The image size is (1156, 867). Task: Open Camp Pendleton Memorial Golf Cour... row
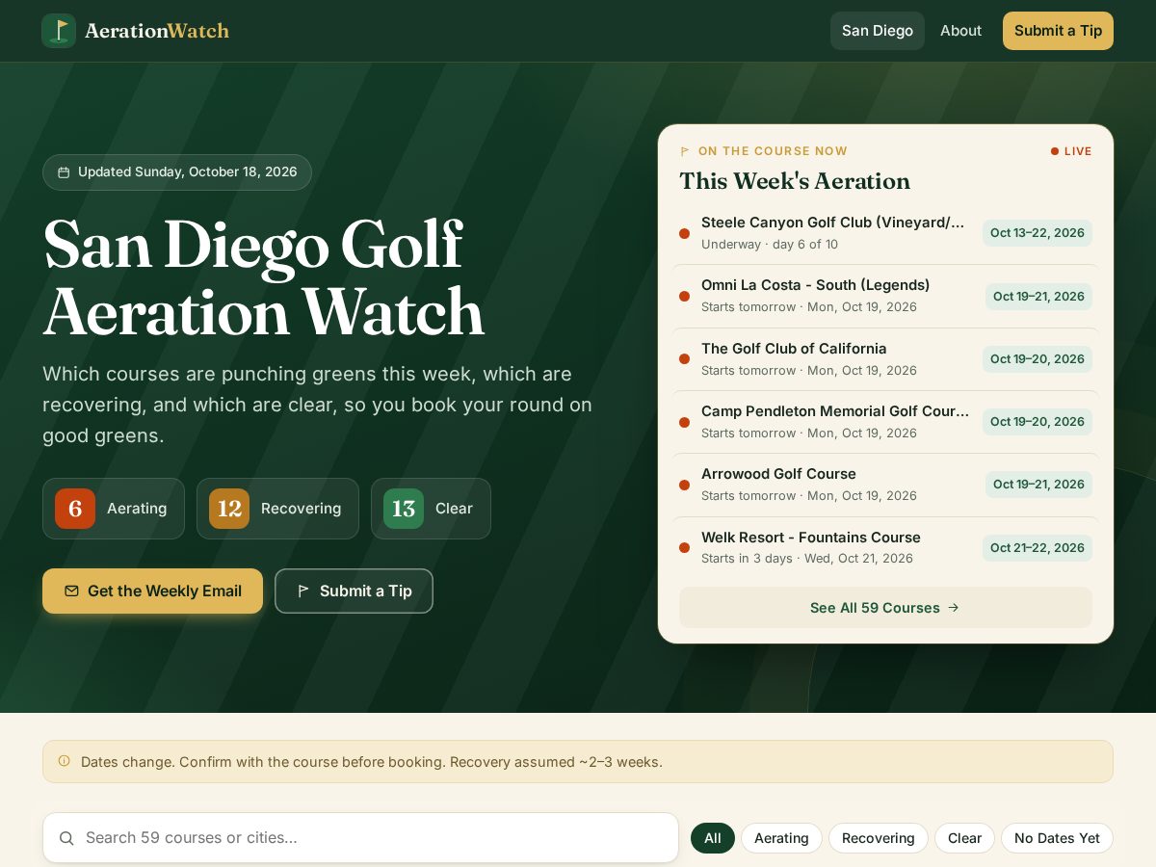click(x=885, y=422)
